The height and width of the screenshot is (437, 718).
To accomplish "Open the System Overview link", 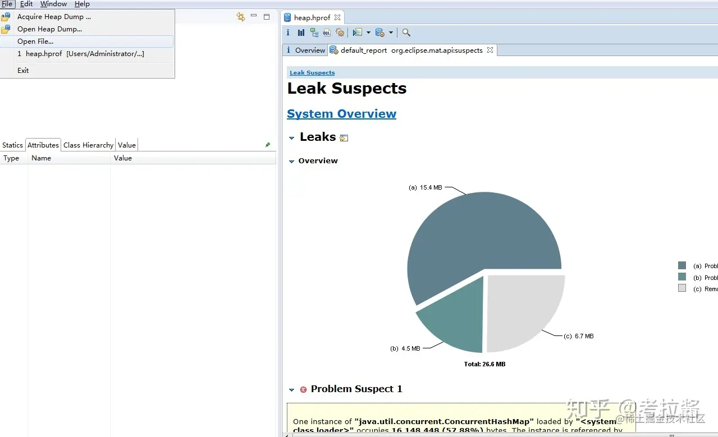I will point(341,114).
